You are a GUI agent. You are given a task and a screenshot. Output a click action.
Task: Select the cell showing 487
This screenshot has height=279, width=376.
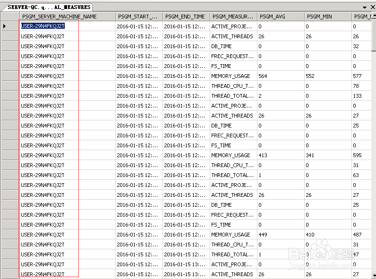(x=362, y=235)
